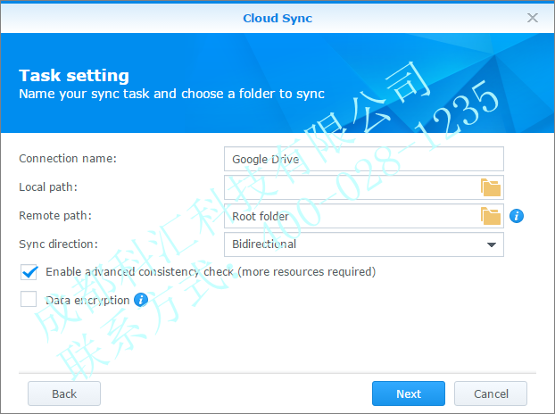Focus the empty Local path field

[348, 187]
